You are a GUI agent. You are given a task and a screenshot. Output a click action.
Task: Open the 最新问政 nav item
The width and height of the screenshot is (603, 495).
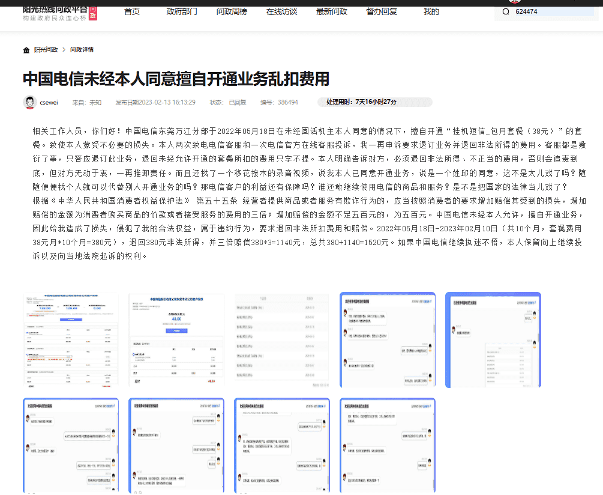(332, 11)
